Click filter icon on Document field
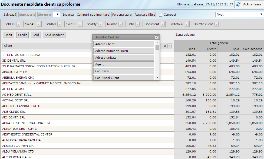The image size is (264, 159). point(163,24)
